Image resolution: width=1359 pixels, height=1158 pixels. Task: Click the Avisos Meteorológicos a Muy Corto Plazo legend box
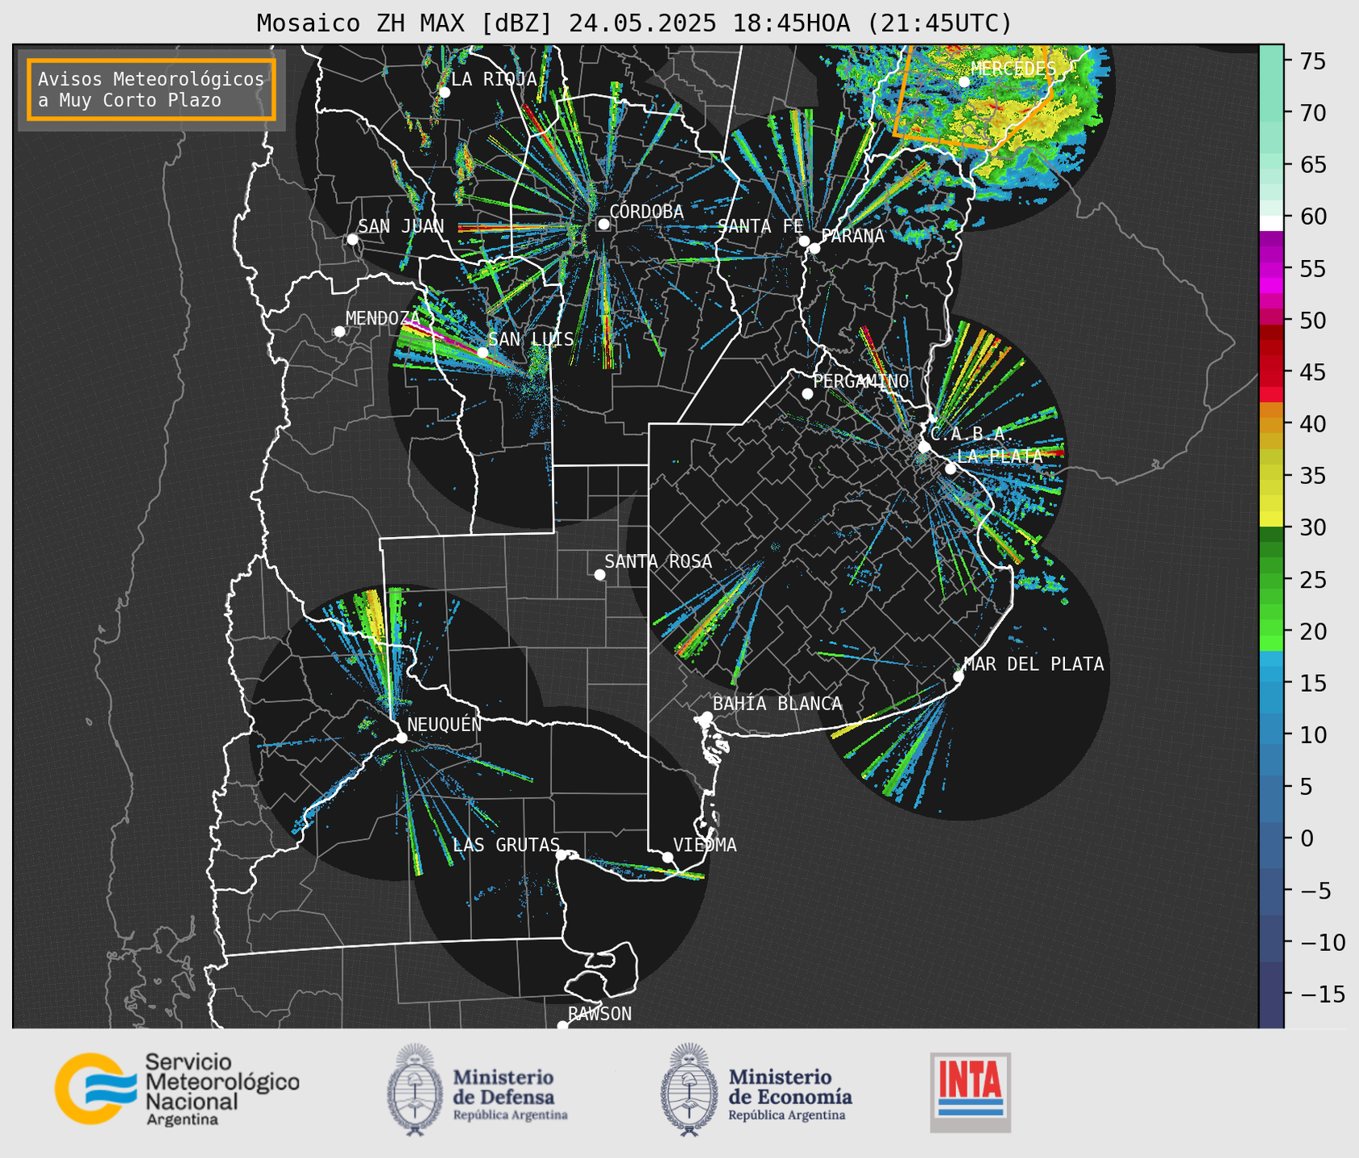(151, 89)
